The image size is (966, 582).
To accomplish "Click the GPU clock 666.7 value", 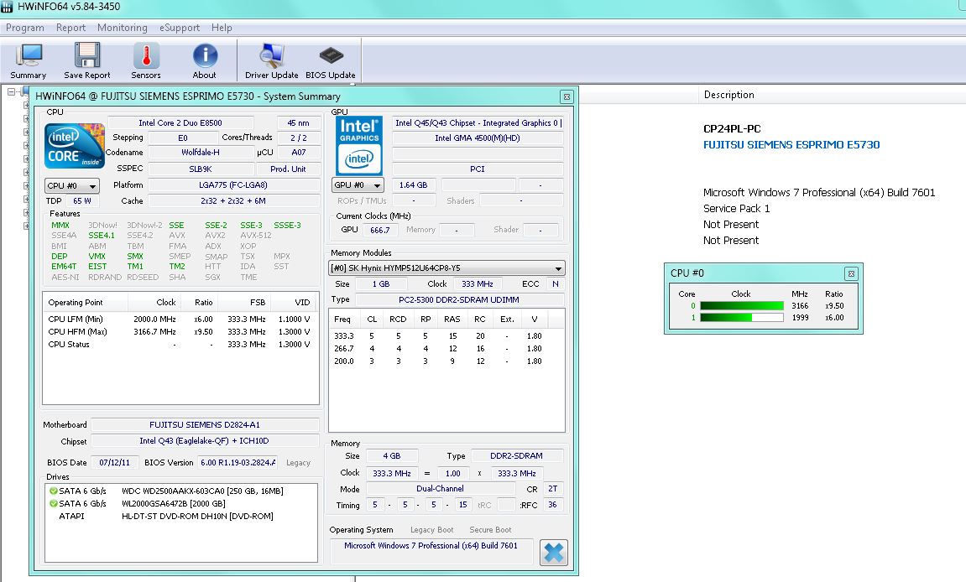I will [380, 230].
